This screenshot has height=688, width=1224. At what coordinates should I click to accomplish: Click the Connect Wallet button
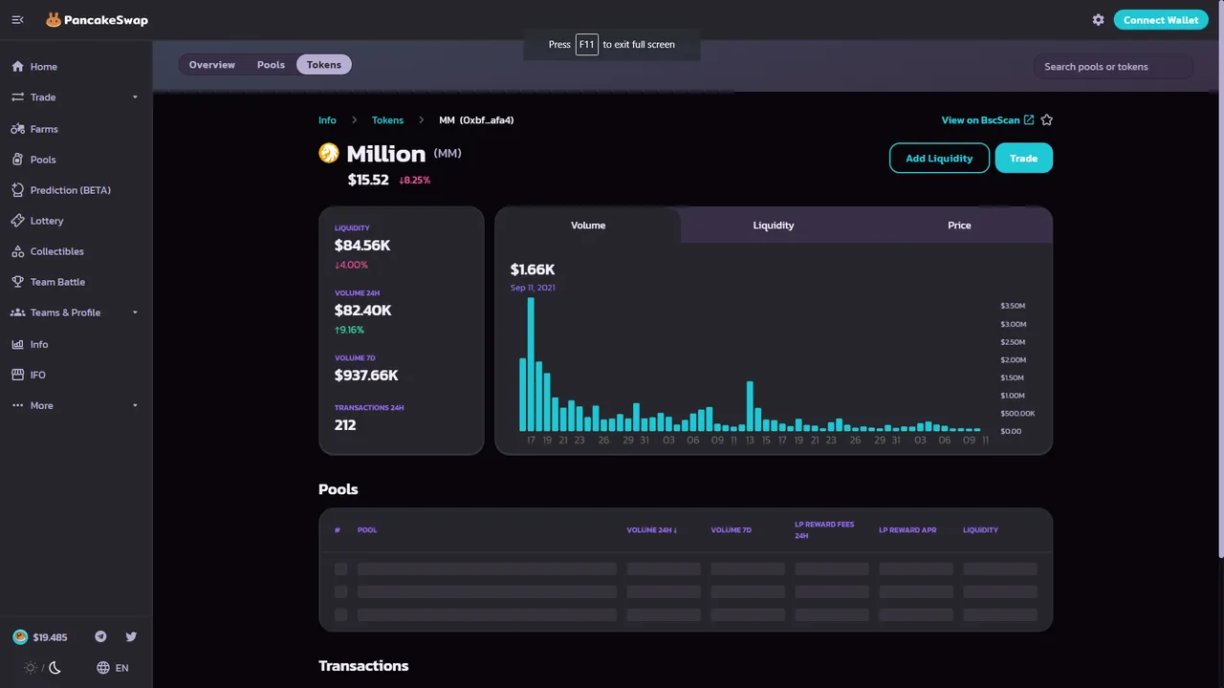pos(1161,20)
